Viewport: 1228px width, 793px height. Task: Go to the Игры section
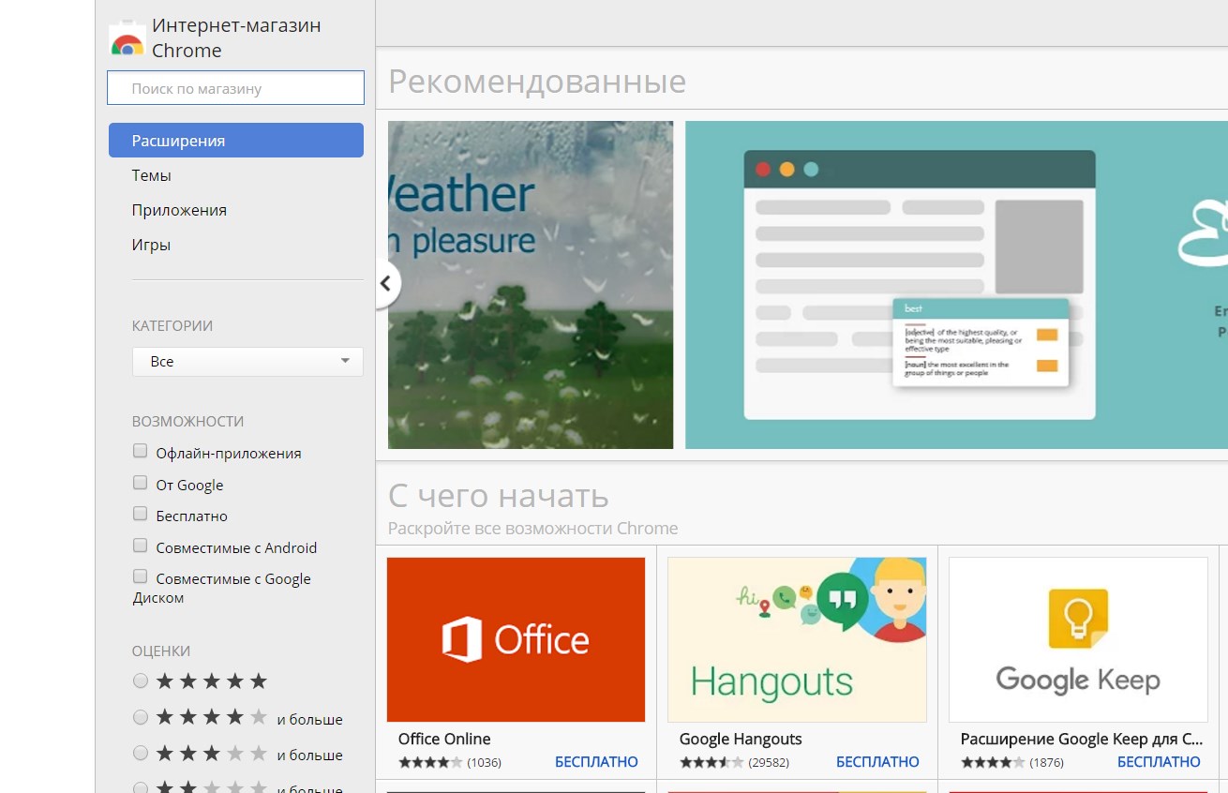click(x=151, y=245)
